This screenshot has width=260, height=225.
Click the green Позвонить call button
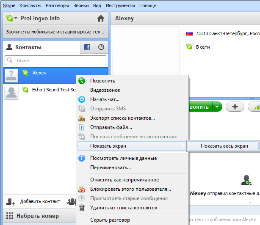click(x=200, y=107)
